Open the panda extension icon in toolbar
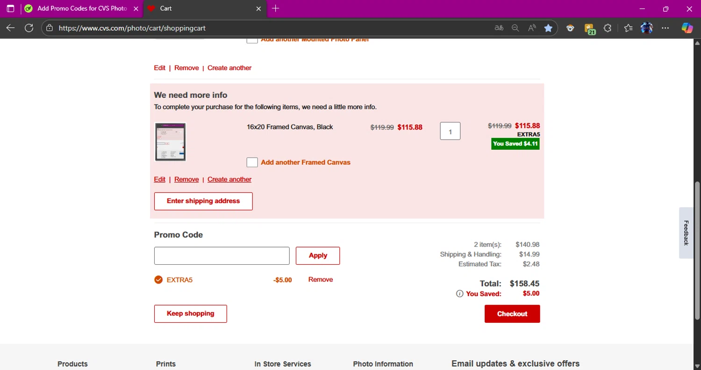Image resolution: width=701 pixels, height=370 pixels. pyautogui.click(x=570, y=28)
